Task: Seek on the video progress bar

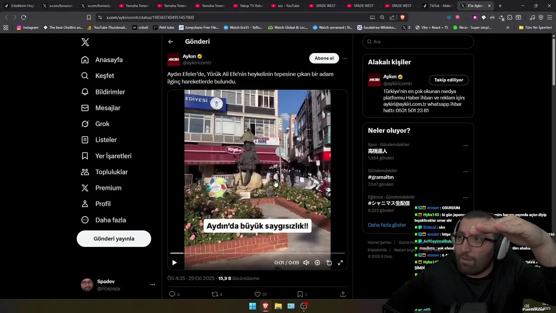Action: click(x=258, y=253)
